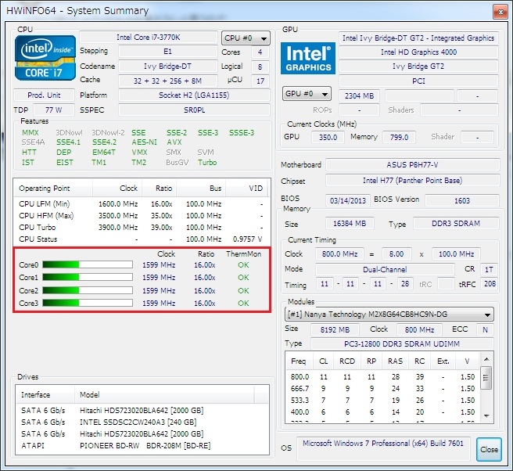Viewport: 513px width, 471px height.
Task: Click the Operating Point column header
Action: [53, 189]
